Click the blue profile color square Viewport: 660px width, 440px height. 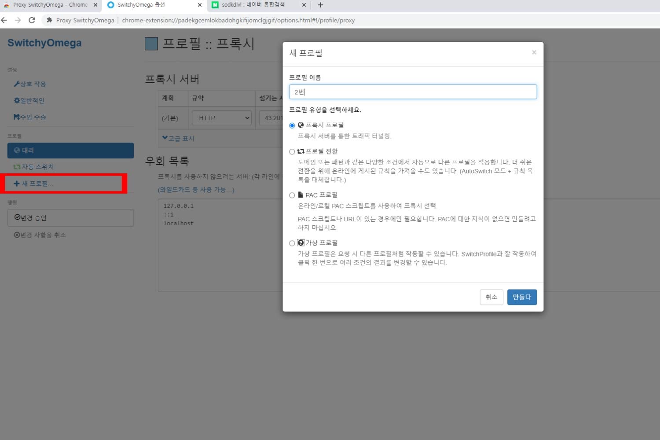[x=151, y=44]
